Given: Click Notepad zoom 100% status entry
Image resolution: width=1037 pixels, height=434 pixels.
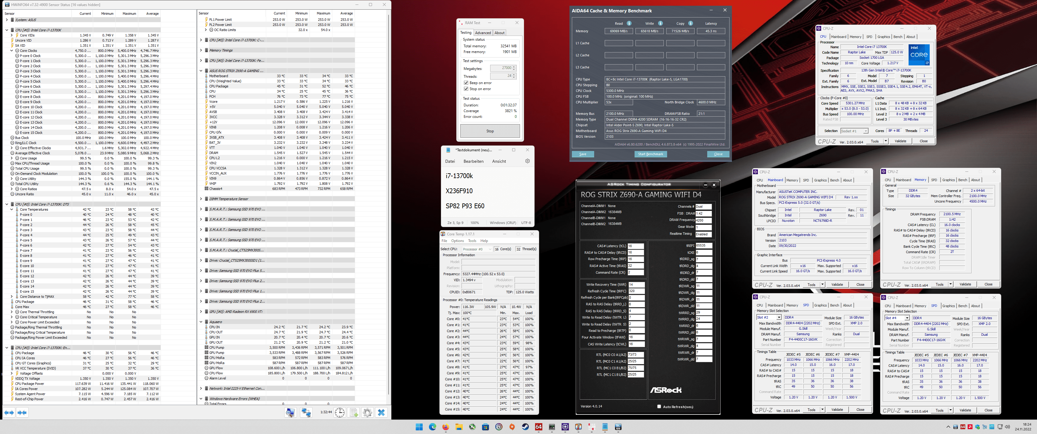Looking at the screenshot, I should click(474, 223).
